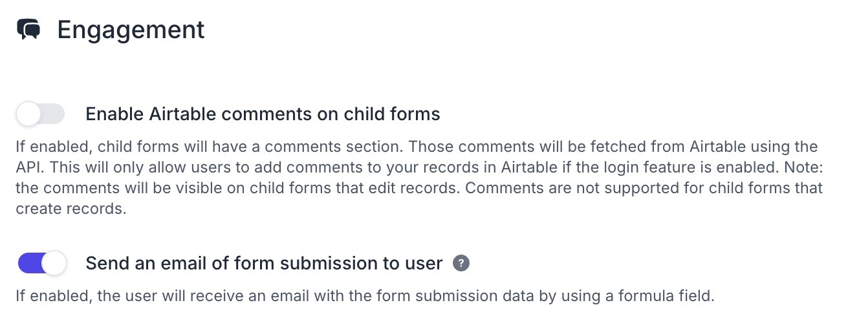Image resolution: width=859 pixels, height=336 pixels.
Task: Click the Airtable comments description paragraph
Action: 419,178
